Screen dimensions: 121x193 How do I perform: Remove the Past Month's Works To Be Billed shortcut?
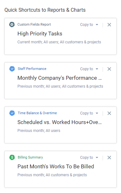click(x=109, y=158)
